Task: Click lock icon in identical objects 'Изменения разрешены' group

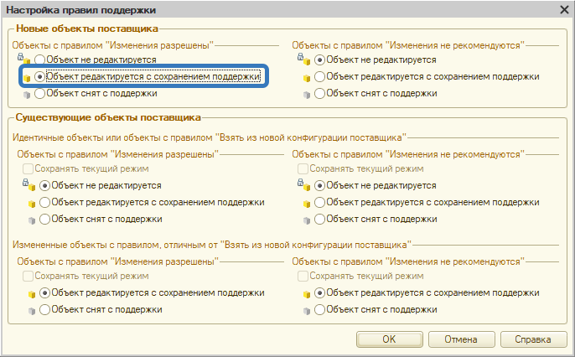Action: pos(31,185)
